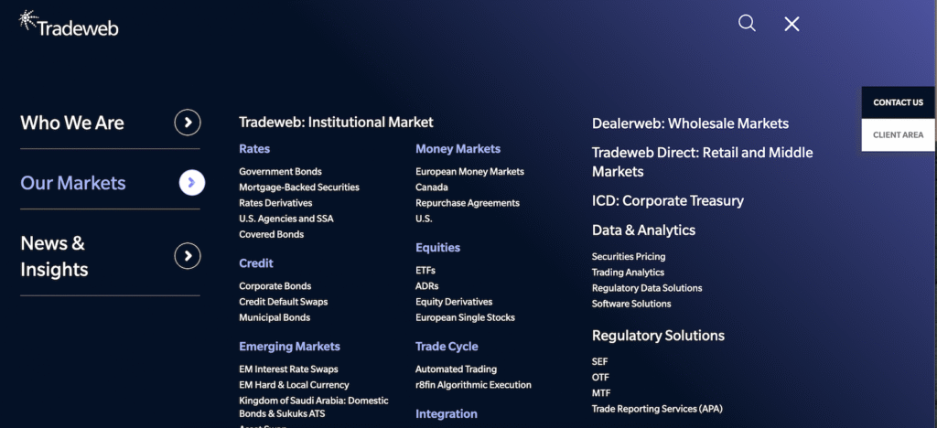Expand Our Markets arrow button
The width and height of the screenshot is (937, 428).
[x=192, y=182]
